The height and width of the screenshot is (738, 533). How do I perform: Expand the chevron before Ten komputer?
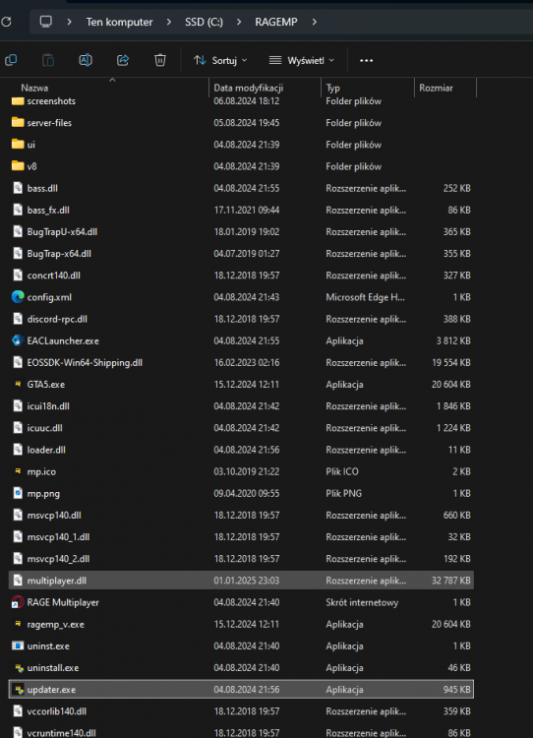click(x=69, y=22)
